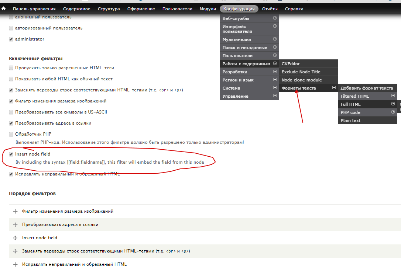Uncheck the Insert node field filter

point(11,154)
